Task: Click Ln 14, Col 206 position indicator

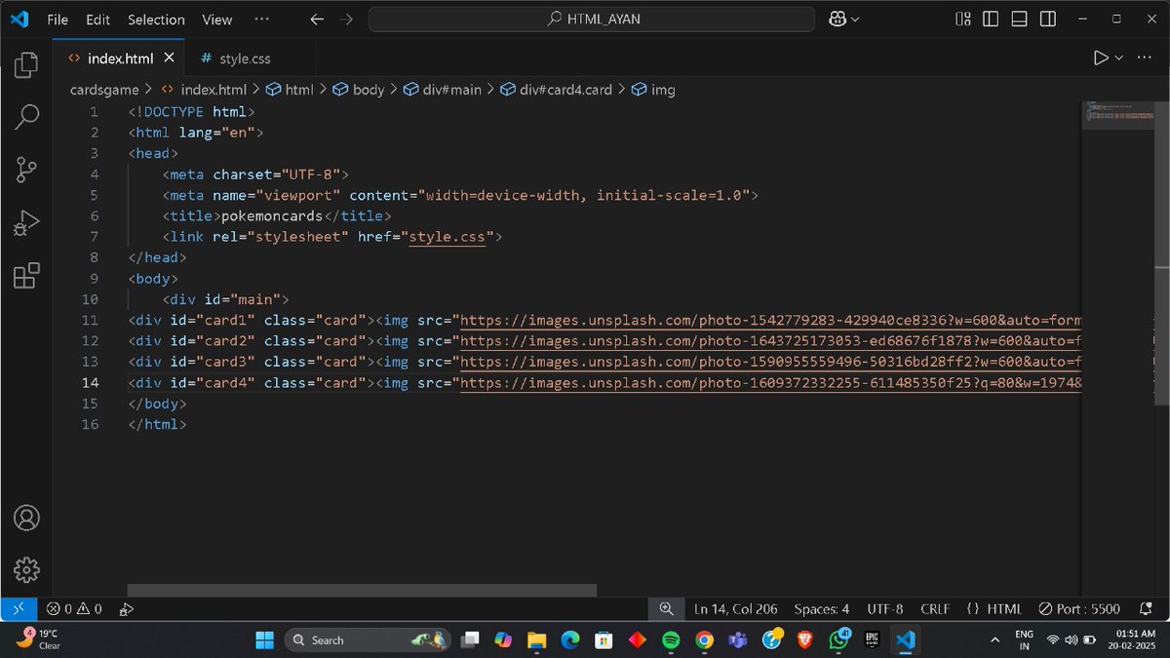Action: [x=736, y=608]
